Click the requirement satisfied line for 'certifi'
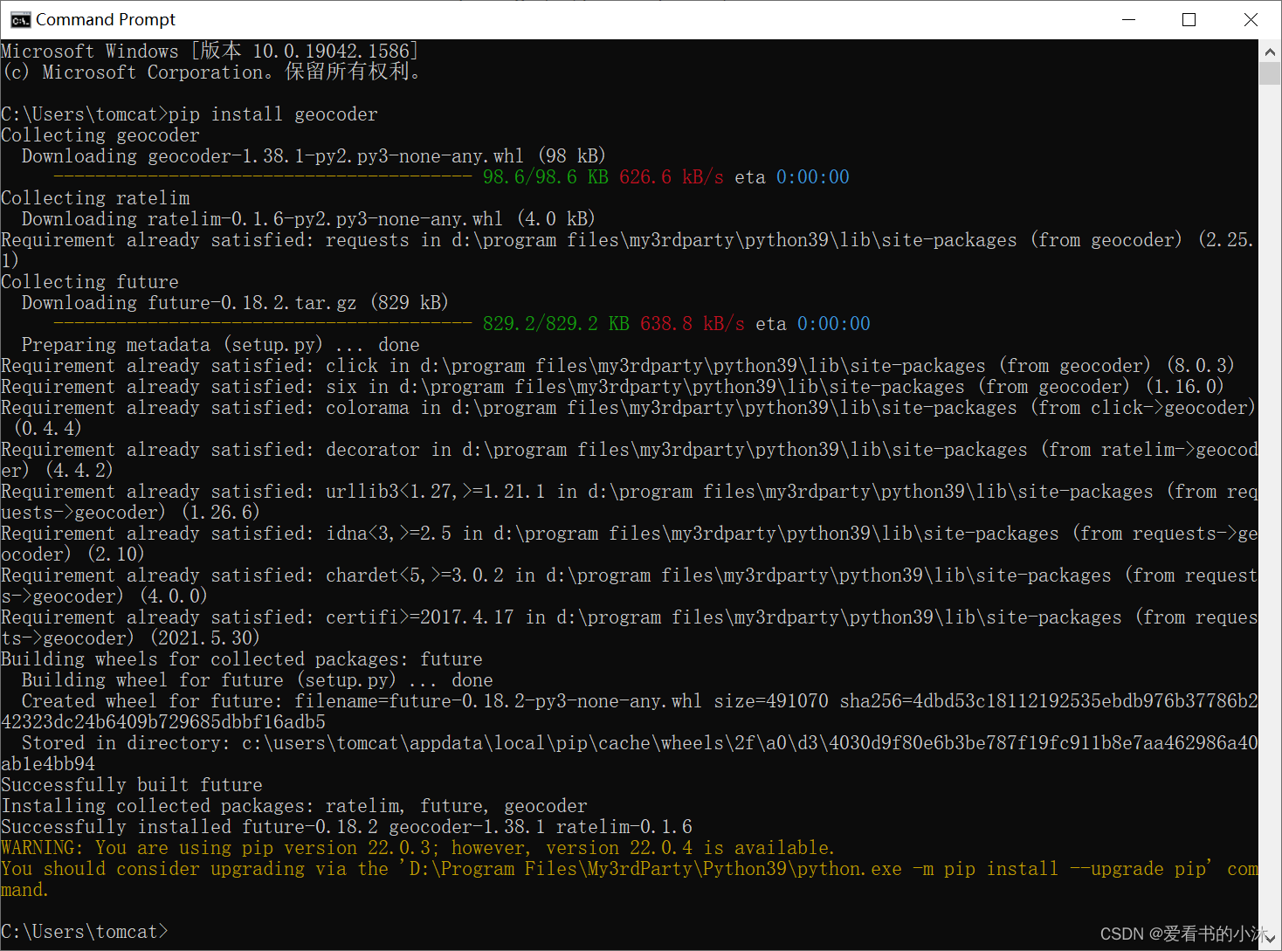Image resolution: width=1282 pixels, height=951 pixels. (629, 628)
